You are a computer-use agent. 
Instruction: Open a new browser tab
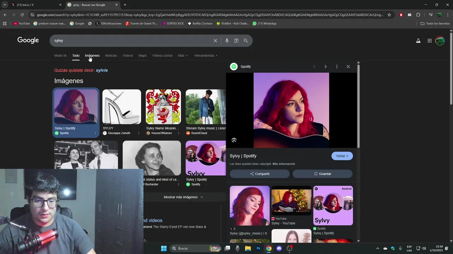(125, 5)
